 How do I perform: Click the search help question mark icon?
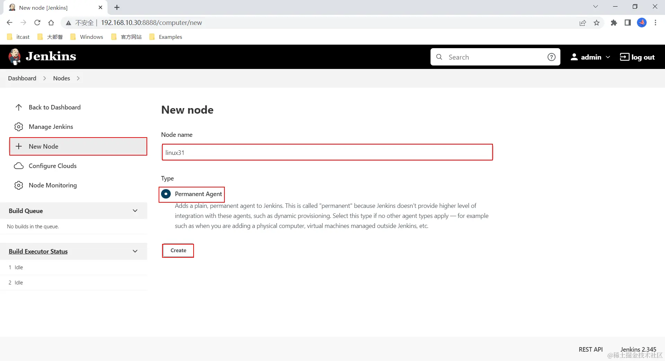[551, 57]
